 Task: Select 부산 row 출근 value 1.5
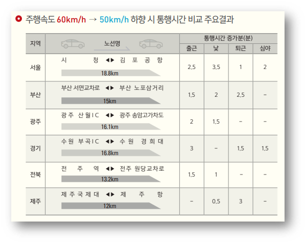coord(191,95)
